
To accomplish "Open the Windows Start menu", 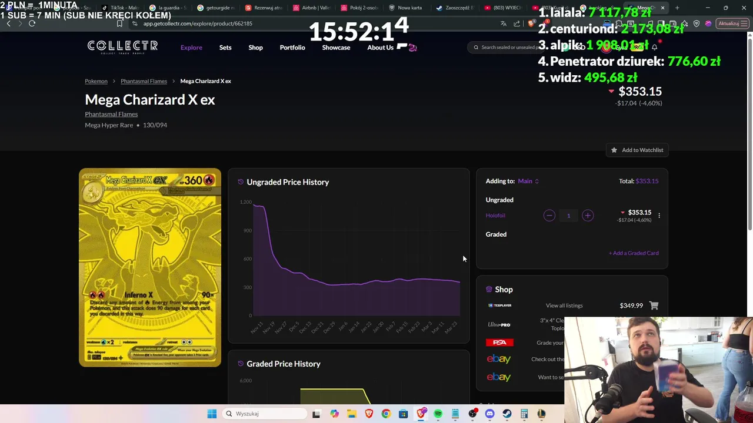I will point(212,414).
